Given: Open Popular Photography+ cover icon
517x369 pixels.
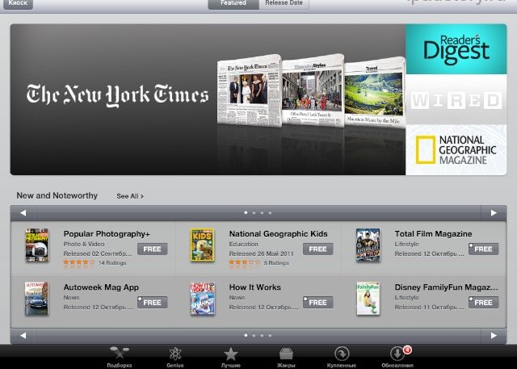Looking at the screenshot, I should pos(37,245).
